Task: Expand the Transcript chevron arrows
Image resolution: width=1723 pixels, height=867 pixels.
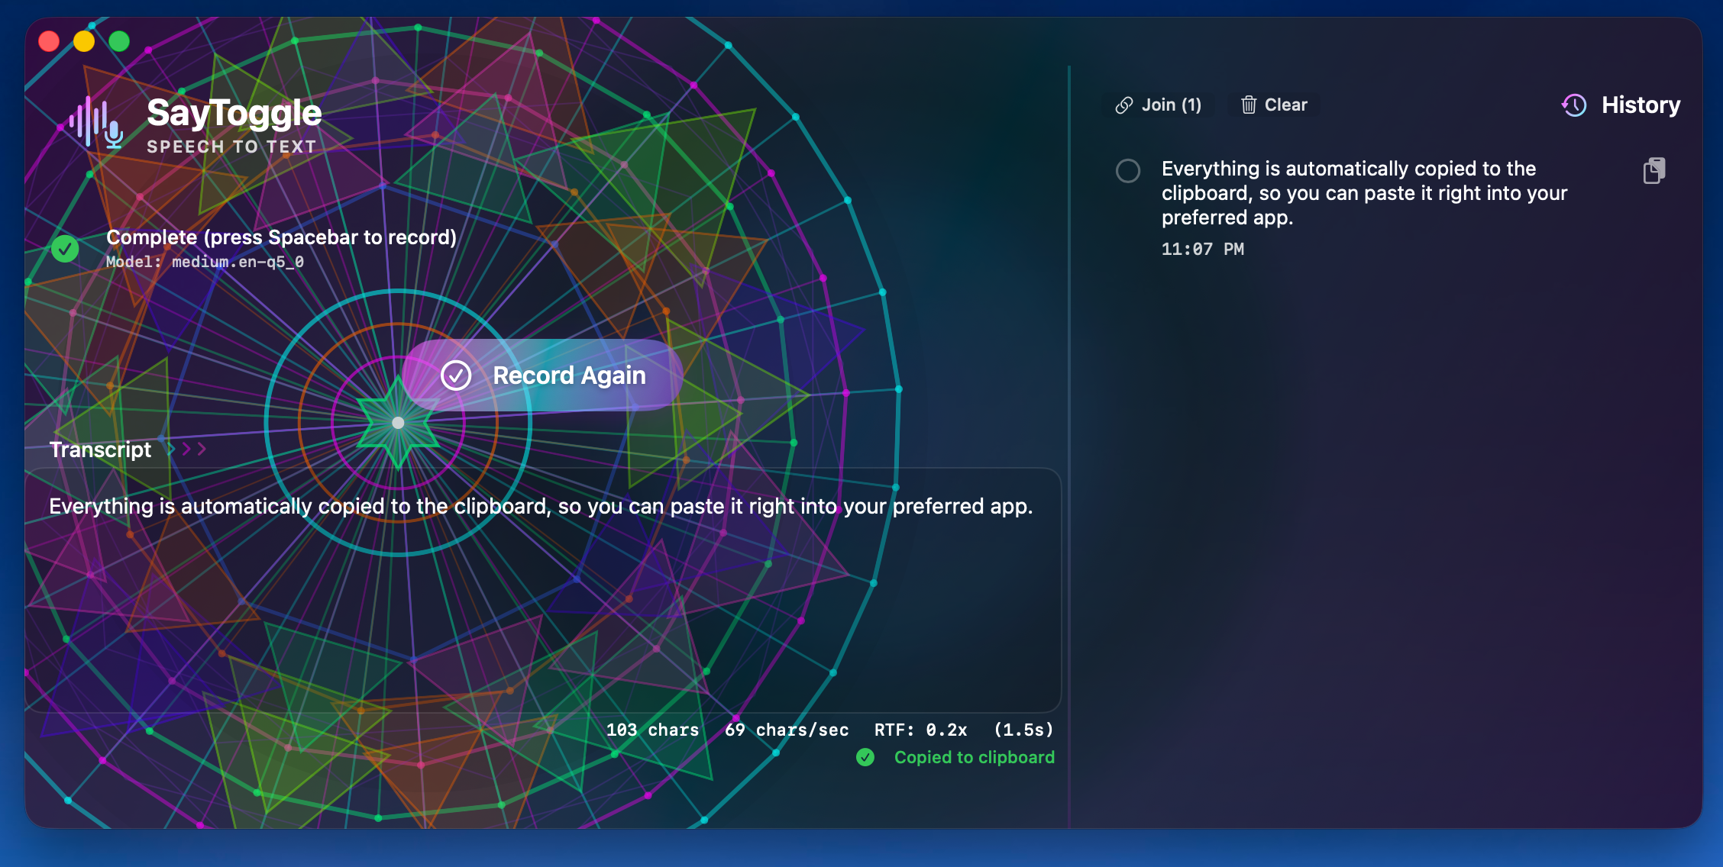Action: pyautogui.click(x=189, y=450)
